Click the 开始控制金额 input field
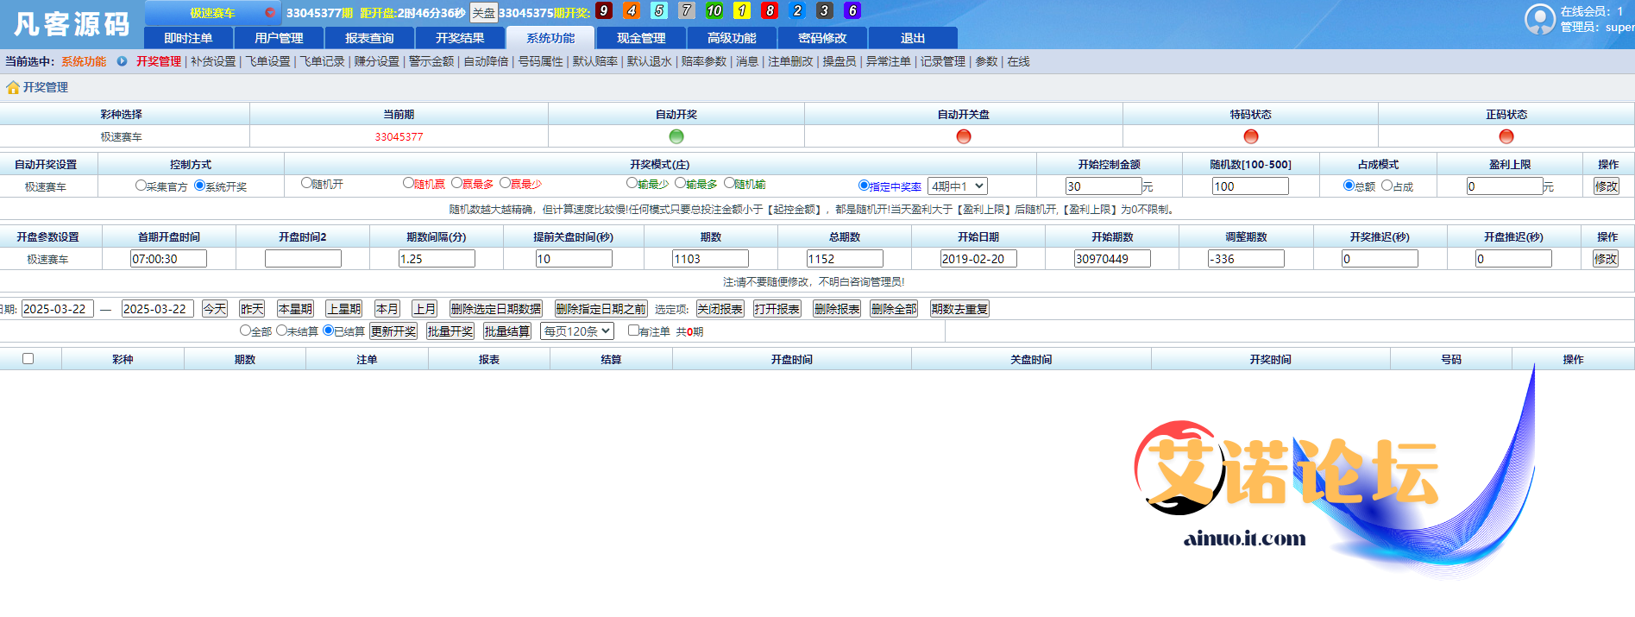The height and width of the screenshot is (617, 1635). click(x=1104, y=186)
